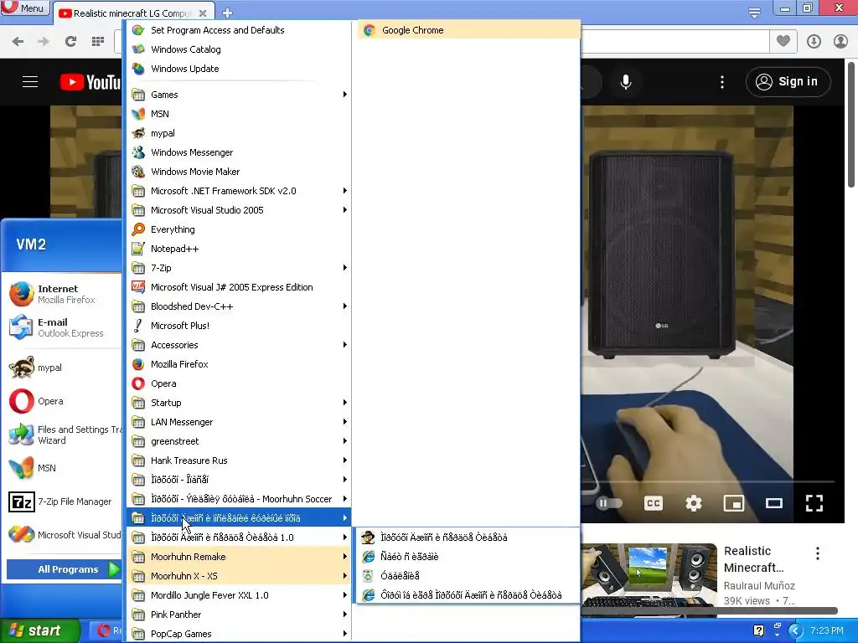Click Internet Mozilla Firefox pinned item
Image resolution: width=858 pixels, height=643 pixels.
64,294
